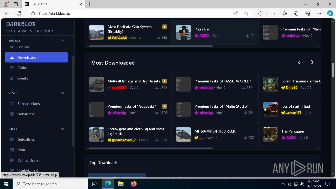This screenshot has height=189, width=336.
Task: Click the taskbar search box
Action: (50, 184)
